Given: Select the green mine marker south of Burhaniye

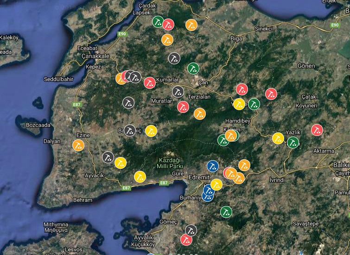Looking at the screenshot, I should pos(226,212).
